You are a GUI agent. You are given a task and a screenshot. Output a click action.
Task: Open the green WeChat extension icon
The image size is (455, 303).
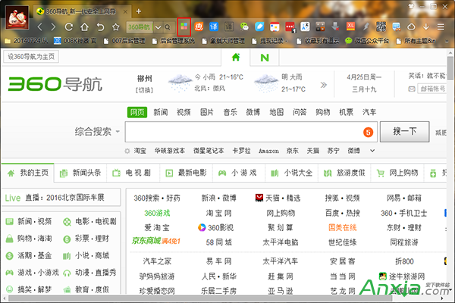click(245, 27)
